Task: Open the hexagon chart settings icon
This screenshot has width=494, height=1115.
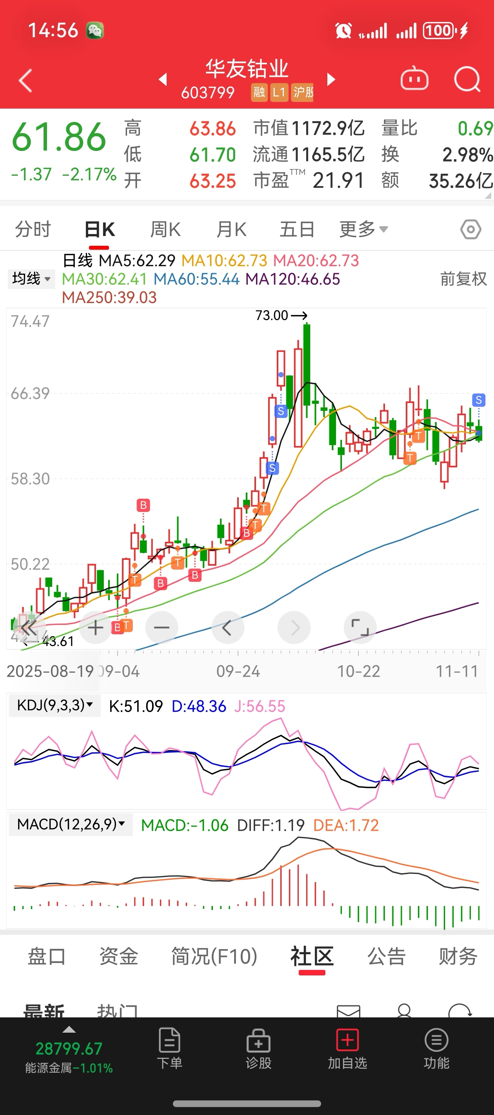Action: [470, 229]
